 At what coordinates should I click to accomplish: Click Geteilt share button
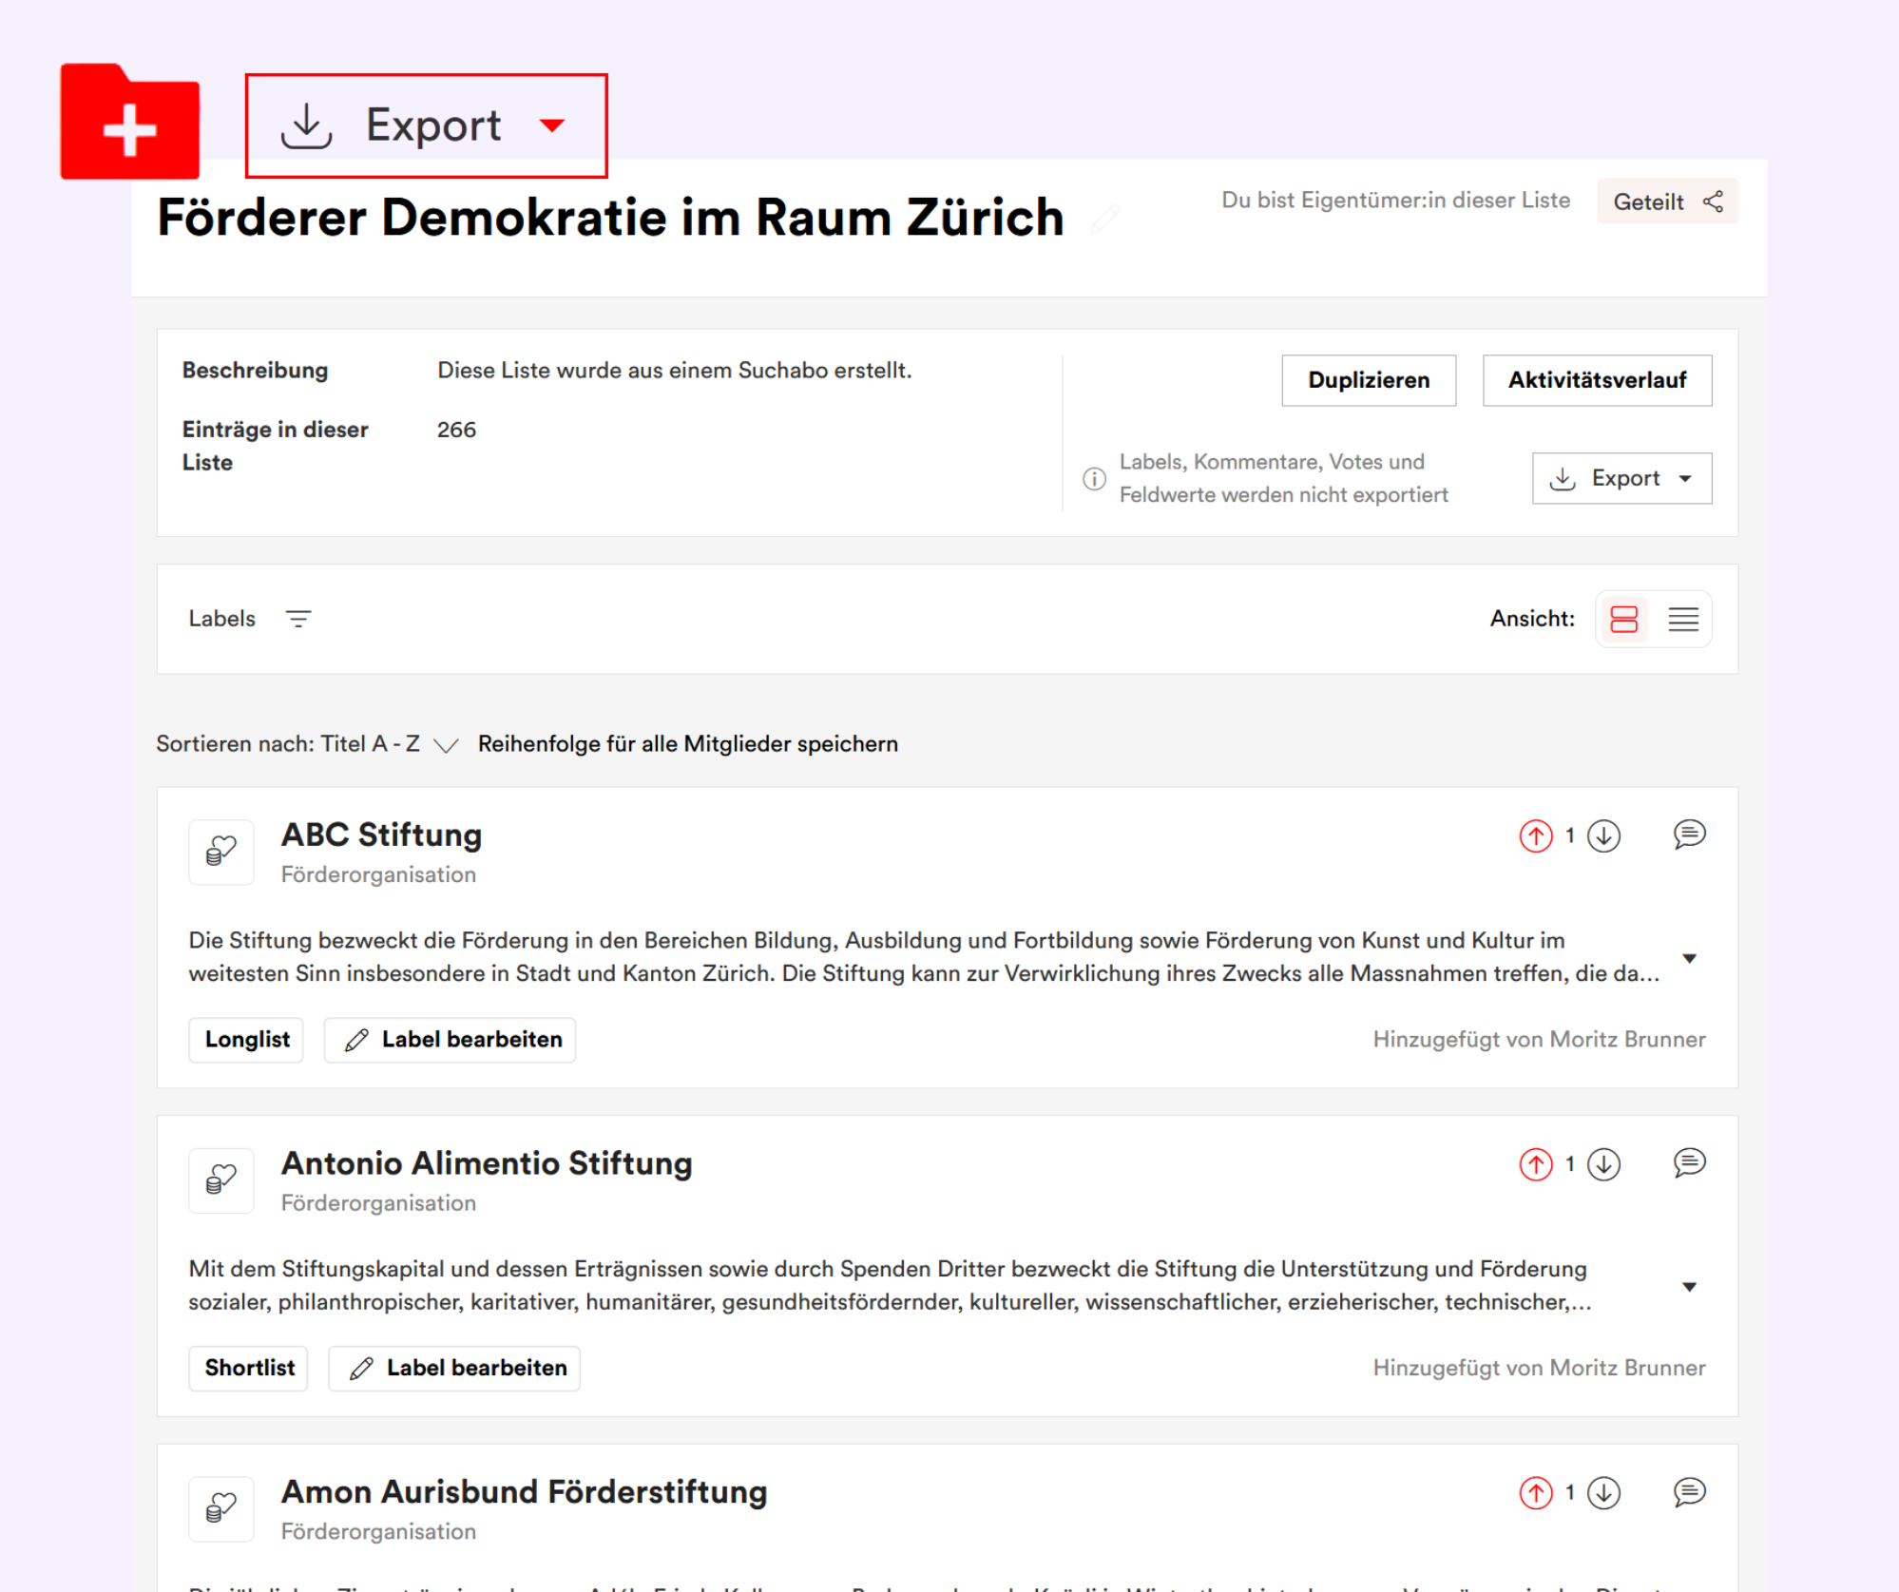click(1667, 201)
